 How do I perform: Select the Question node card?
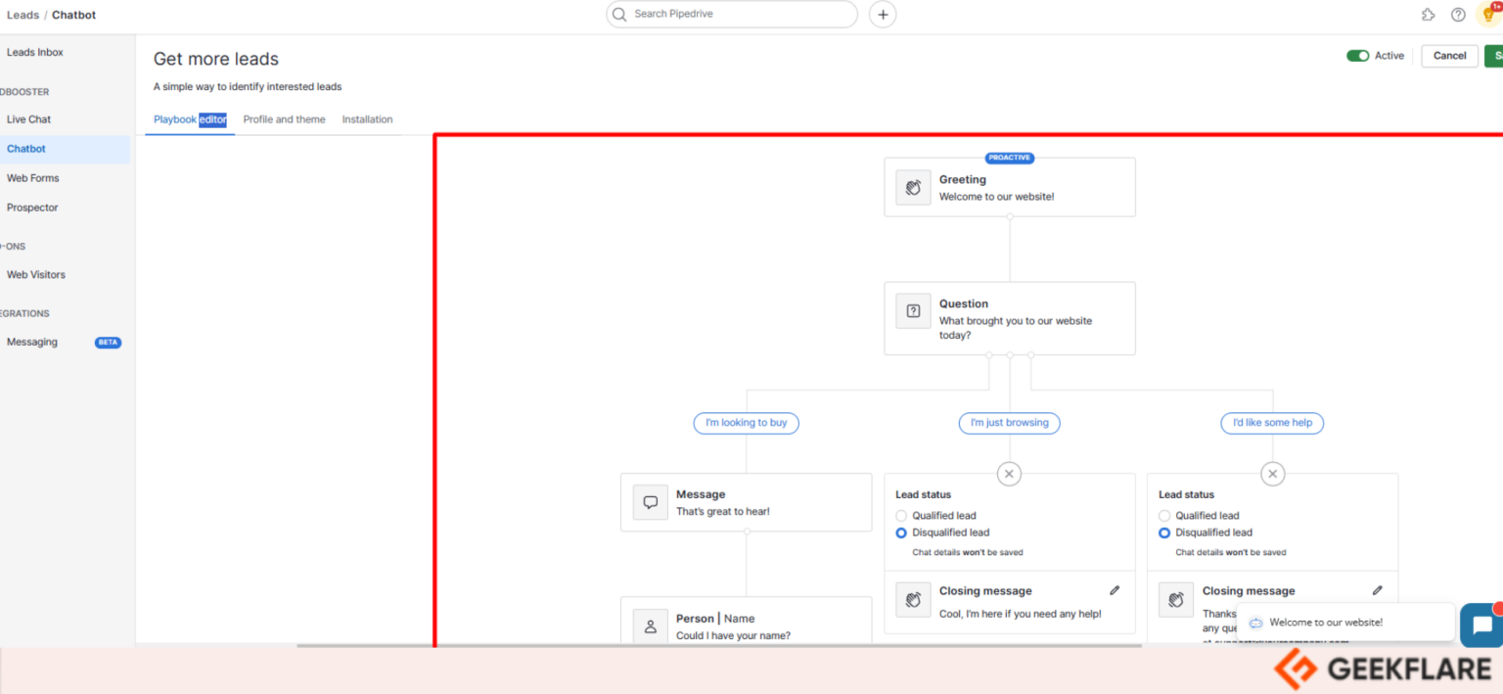point(1009,318)
